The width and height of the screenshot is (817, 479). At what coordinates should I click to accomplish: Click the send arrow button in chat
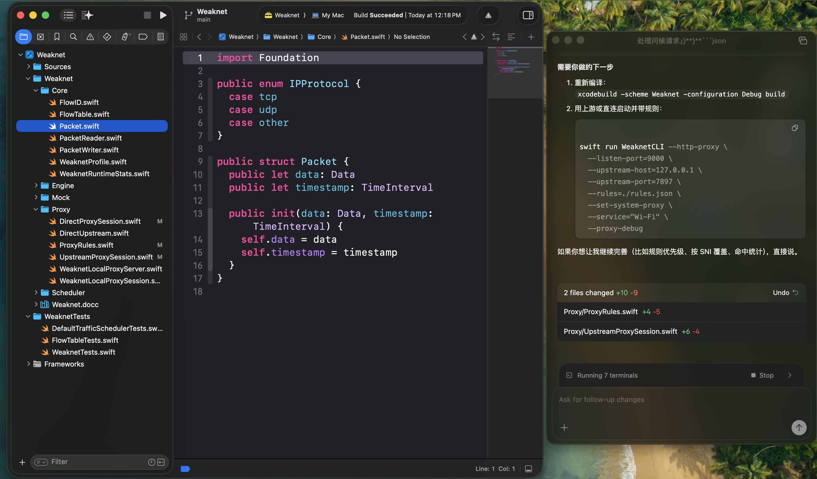click(799, 428)
